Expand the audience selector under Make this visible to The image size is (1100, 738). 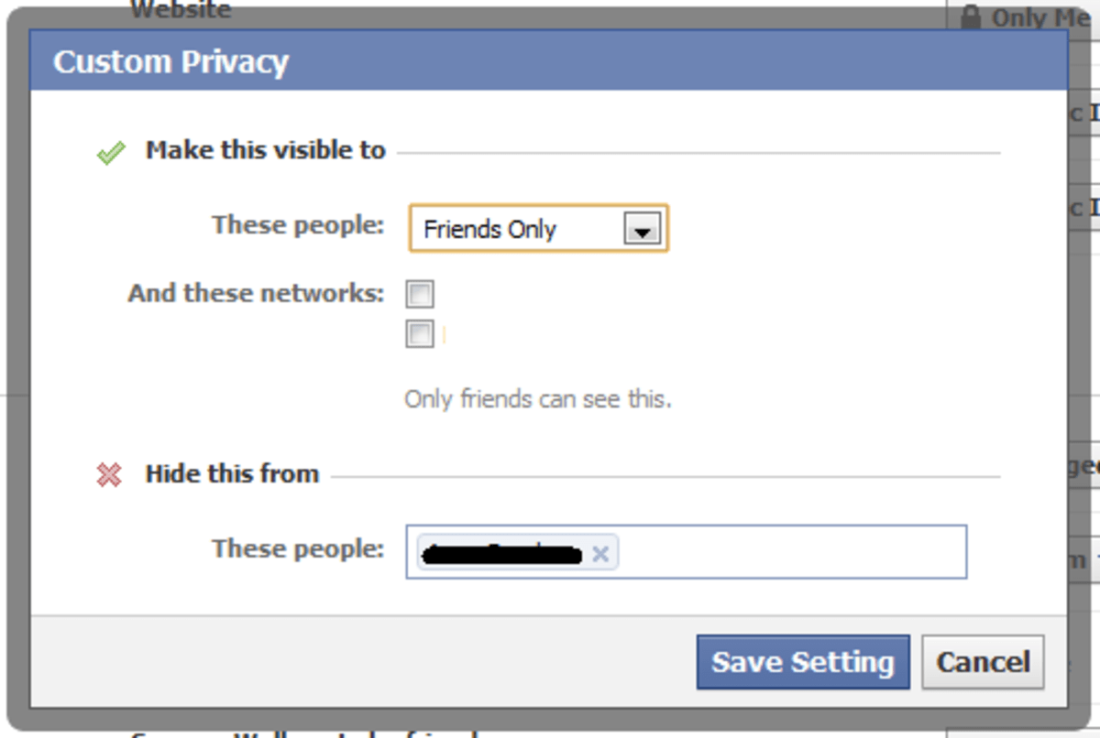[537, 228]
